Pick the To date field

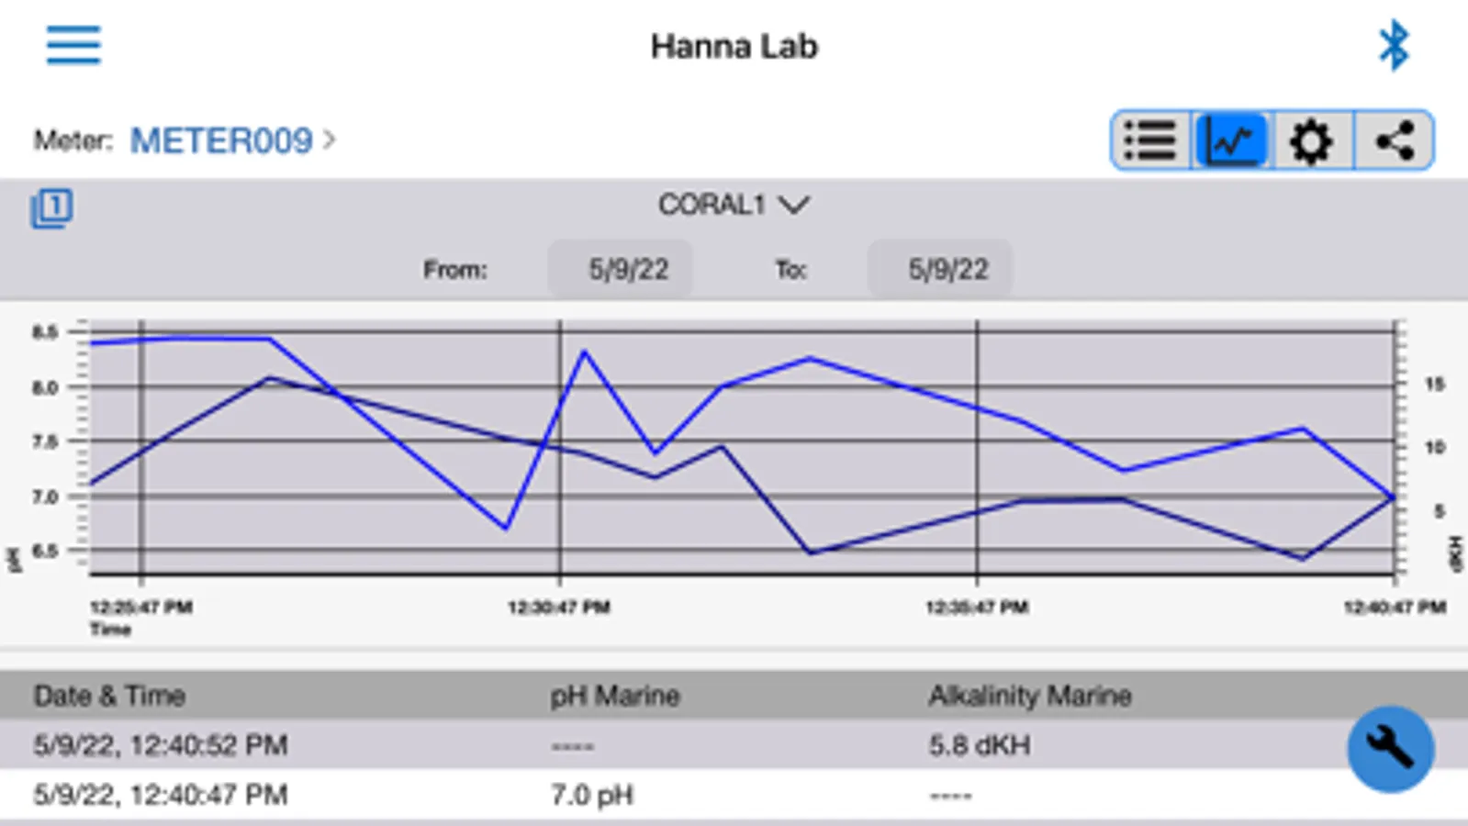[947, 269]
